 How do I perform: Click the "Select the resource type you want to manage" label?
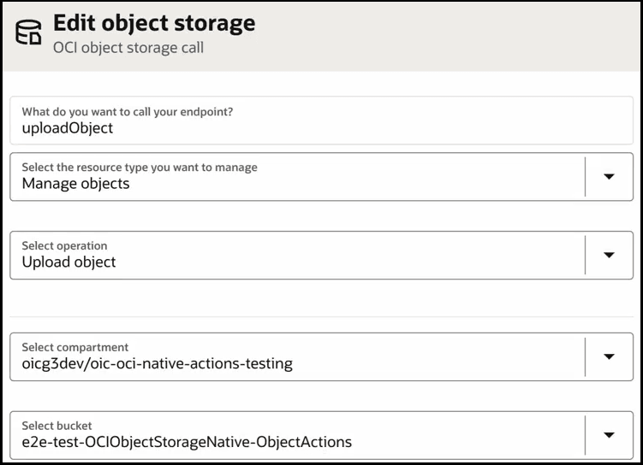(140, 167)
